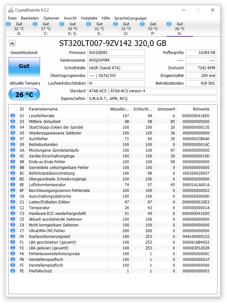
Task: Click the Übertragungsmodus field SATA/300
Action: 116,76
